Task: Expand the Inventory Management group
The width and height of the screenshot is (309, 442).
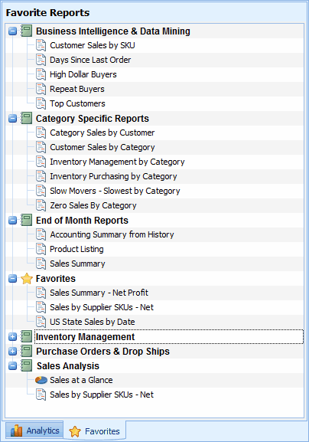Action: (x=13, y=337)
